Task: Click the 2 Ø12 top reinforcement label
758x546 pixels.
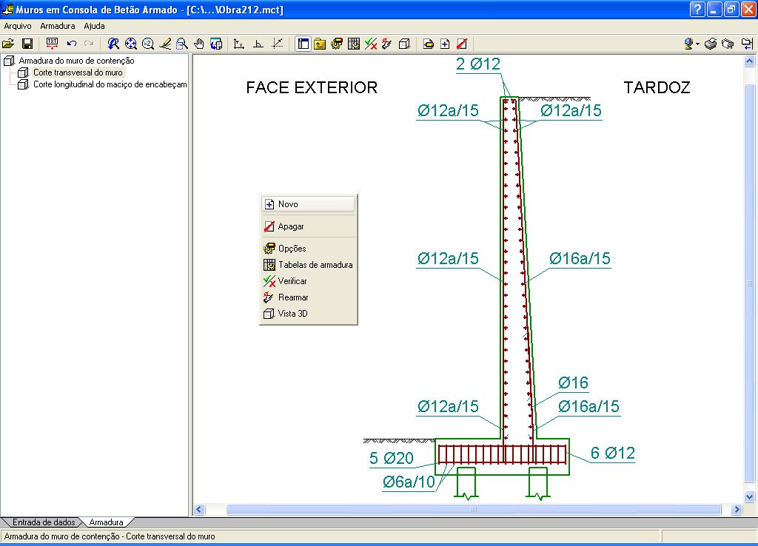Action: 478,64
